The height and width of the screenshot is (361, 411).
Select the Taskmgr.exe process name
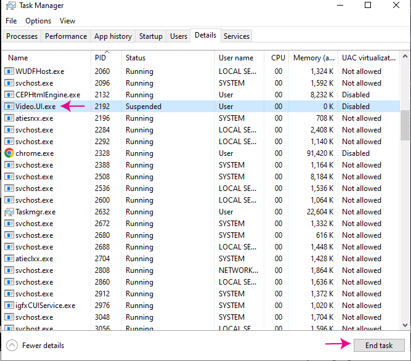35,212
